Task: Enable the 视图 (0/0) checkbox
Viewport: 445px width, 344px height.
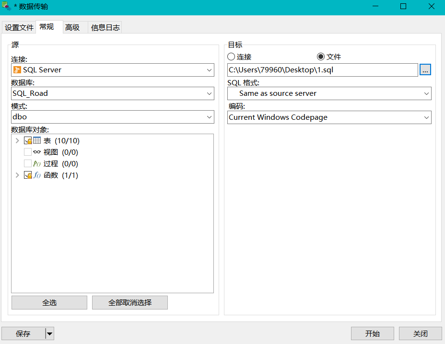Action: (x=28, y=152)
